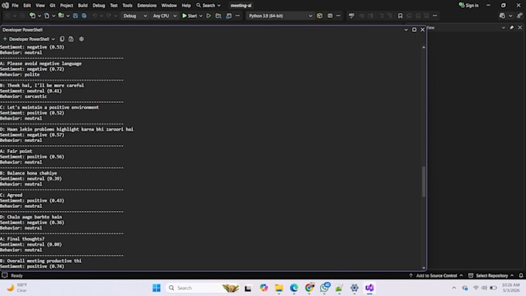Maximize the Developer PowerShell panel
Screen dimensions: 526x296
[x=415, y=30]
